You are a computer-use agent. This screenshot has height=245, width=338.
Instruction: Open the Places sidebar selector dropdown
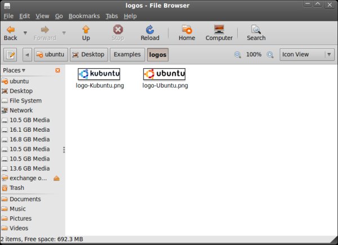tap(14, 70)
